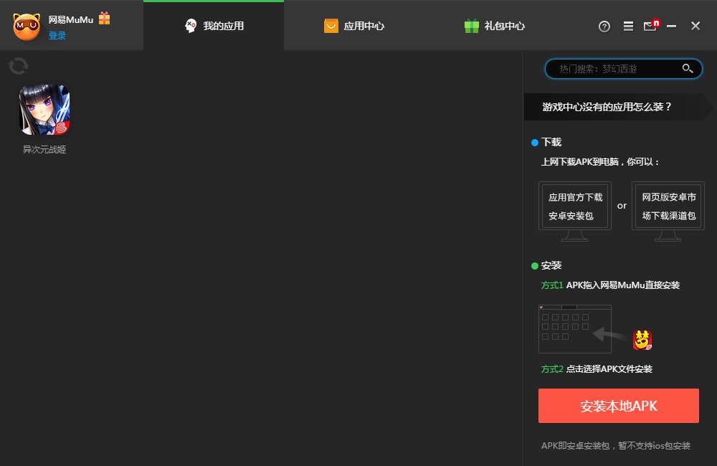Image resolution: width=717 pixels, height=466 pixels.
Task: Click the gift box icon beside 网易MuMu
Action: [x=104, y=18]
